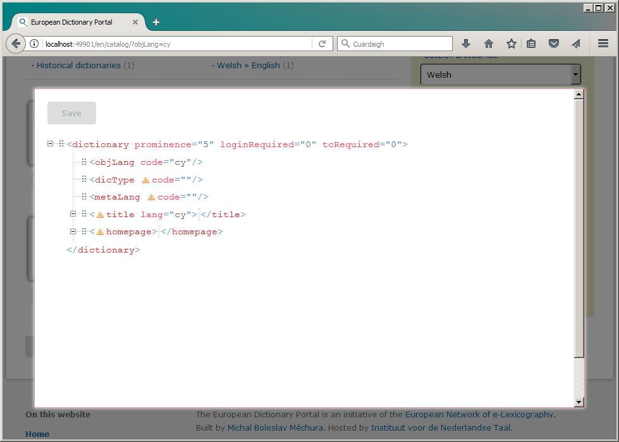
Task: Click the paper plane send icon
Action: (576, 44)
